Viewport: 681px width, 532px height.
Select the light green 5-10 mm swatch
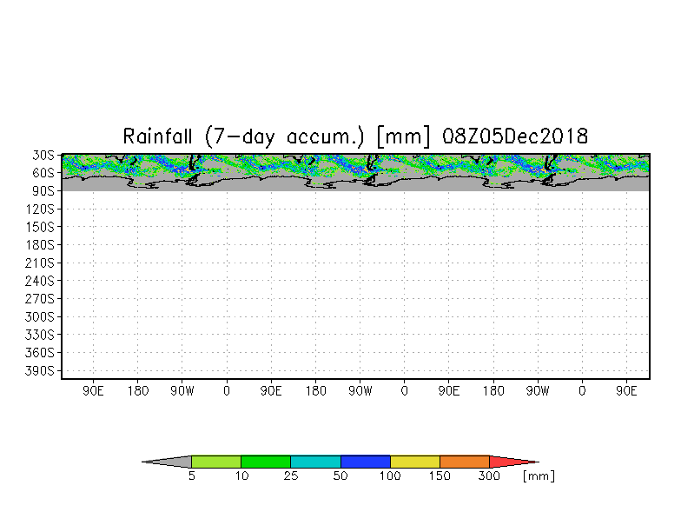coord(216,462)
